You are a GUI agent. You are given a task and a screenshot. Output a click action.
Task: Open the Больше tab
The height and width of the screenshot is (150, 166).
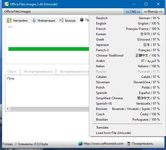68,20
